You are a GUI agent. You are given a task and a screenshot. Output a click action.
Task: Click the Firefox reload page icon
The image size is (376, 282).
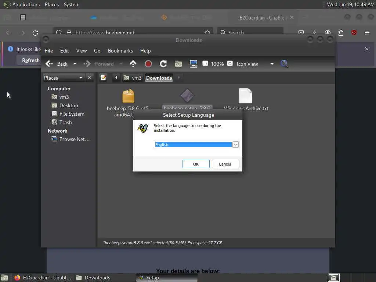[35, 33]
